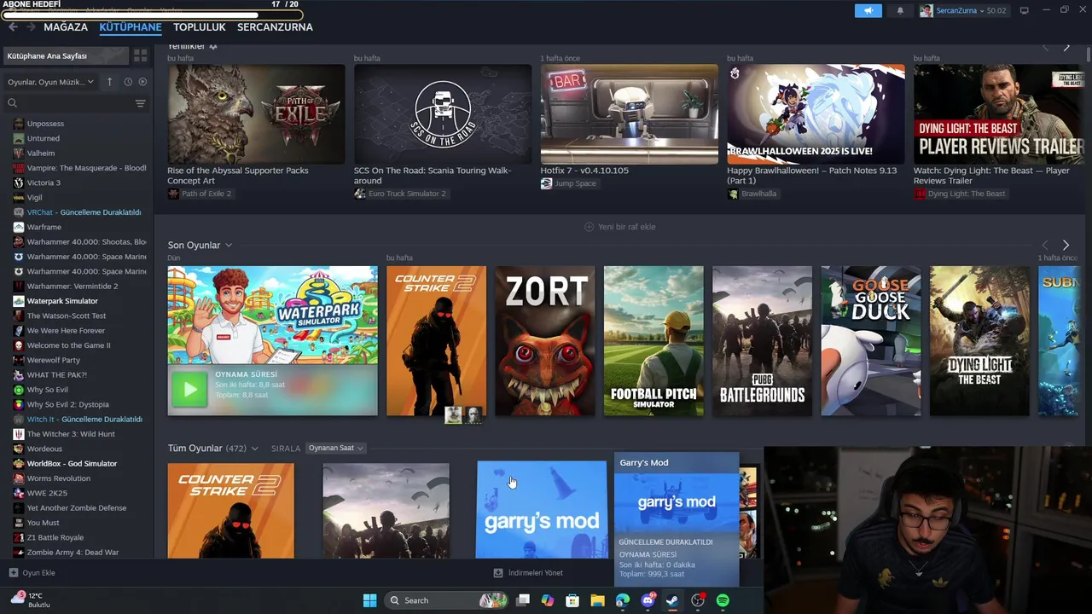1092x614 pixels.
Task: Open the garry's mod cover in all games
Action: [542, 510]
